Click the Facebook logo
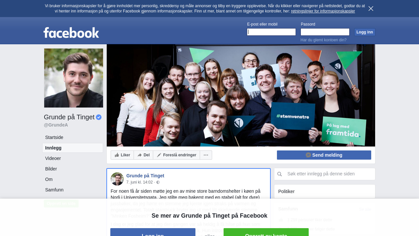This screenshot has width=419, height=236. (x=71, y=32)
